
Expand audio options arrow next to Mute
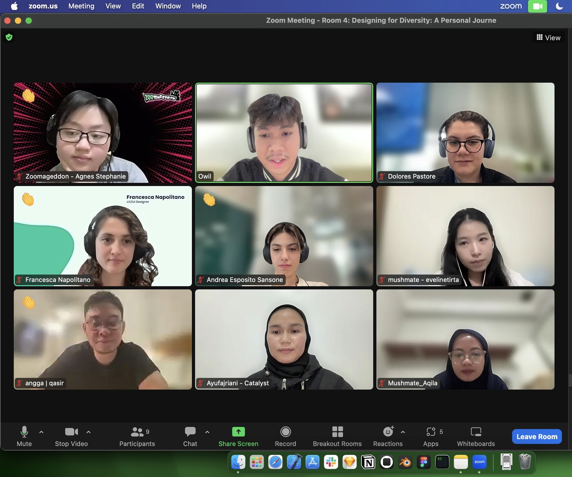(x=41, y=432)
